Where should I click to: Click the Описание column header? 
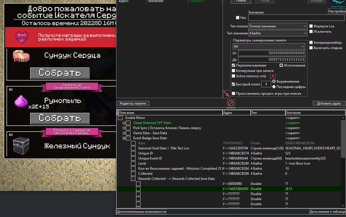click(x=170, y=113)
